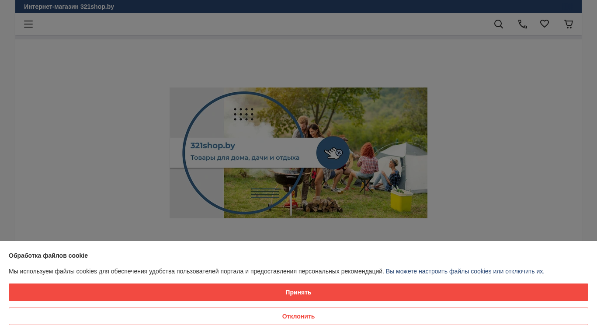Image resolution: width=597 pixels, height=336 pixels.
Task: Open cookie settings link in notice
Action: 465,271
